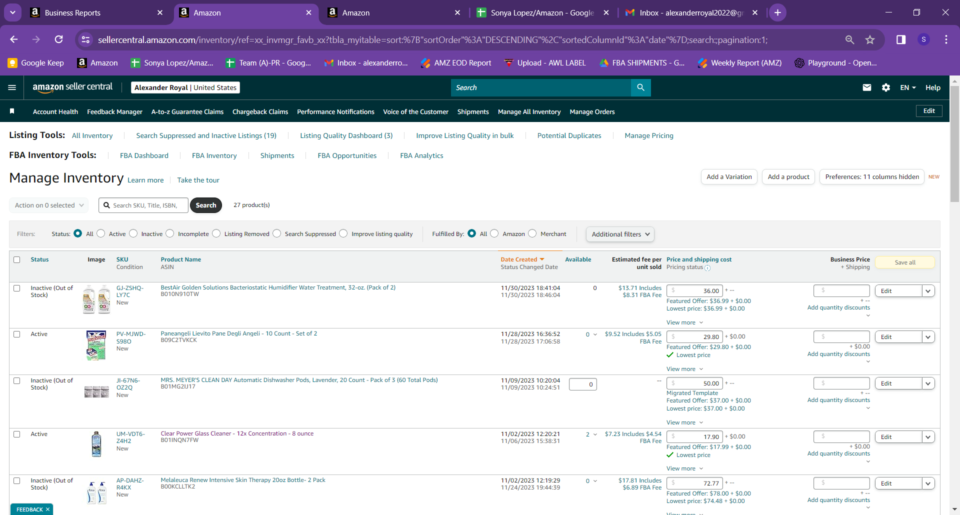Sort by the Date Created column
Screen dimensions: 960x515
(522, 259)
